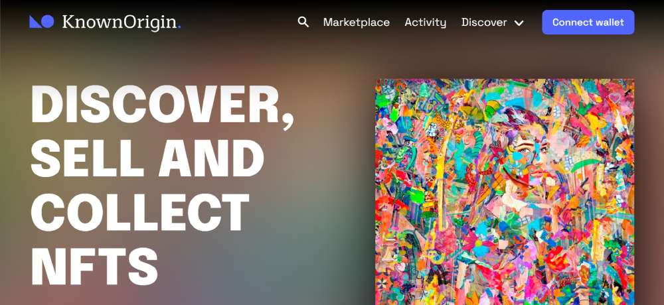Click the word NFTS in the headline
Viewport: 664px width, 305px height.
pyautogui.click(x=94, y=266)
